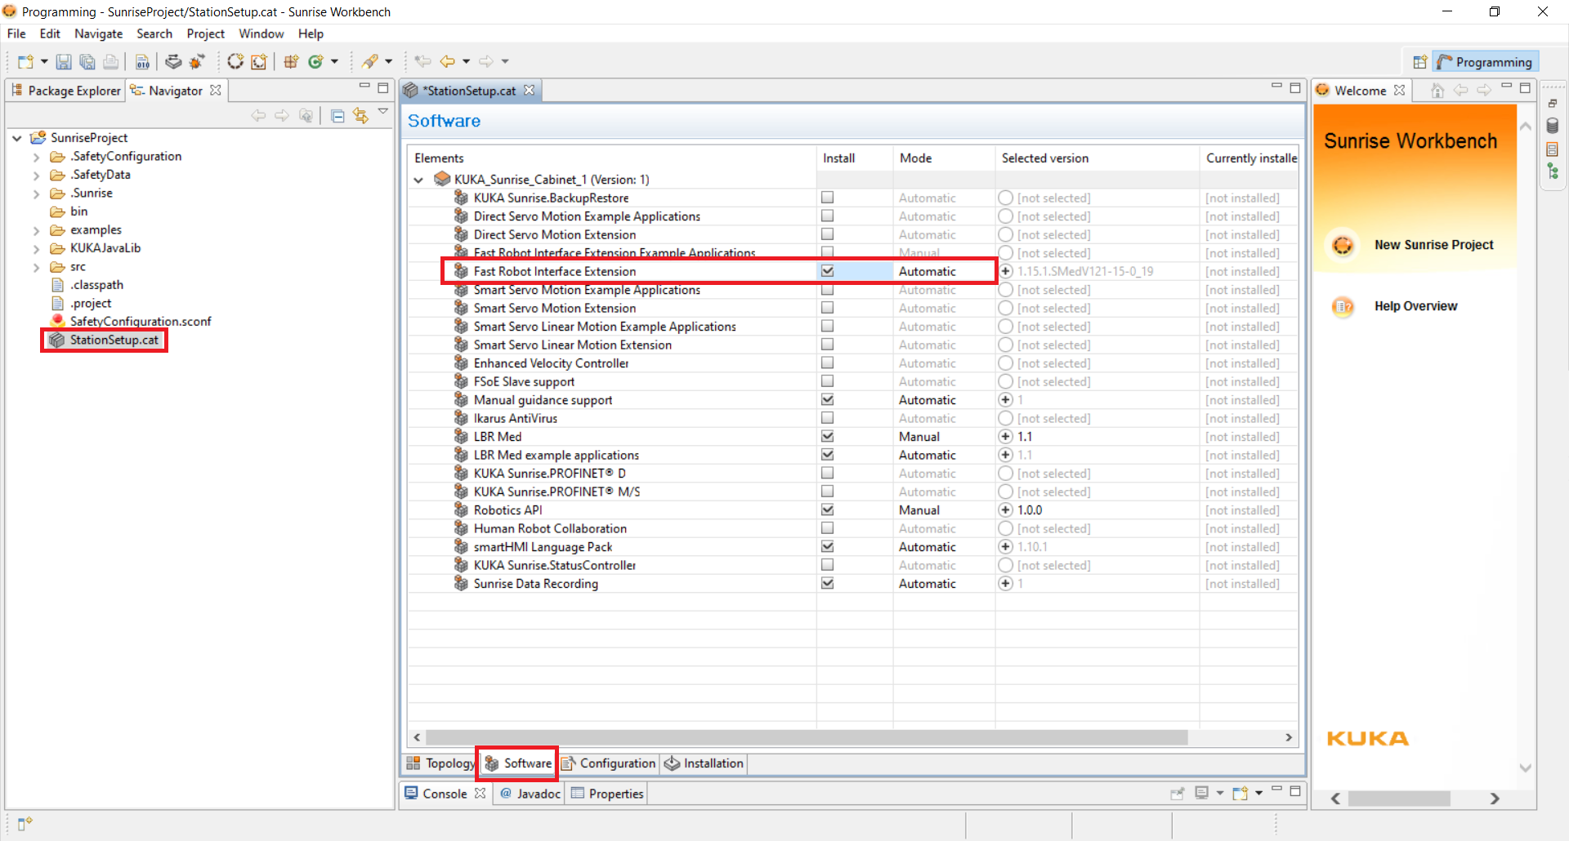The height and width of the screenshot is (841, 1569).
Task: Click the Print toolbar icon
Action: 111,61
